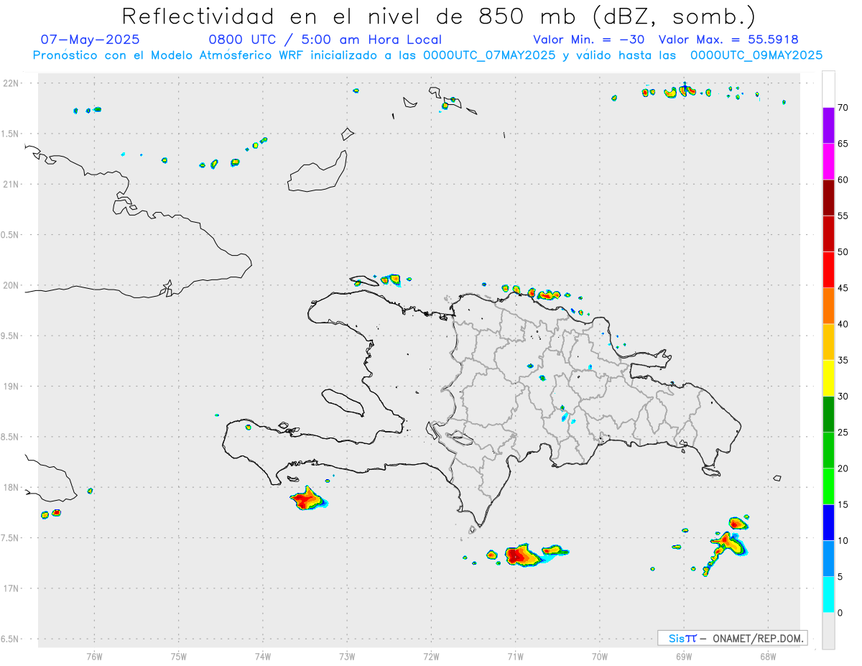862x666 pixels.
Task: Click the 69W longitude axis label
Action: pos(683,656)
